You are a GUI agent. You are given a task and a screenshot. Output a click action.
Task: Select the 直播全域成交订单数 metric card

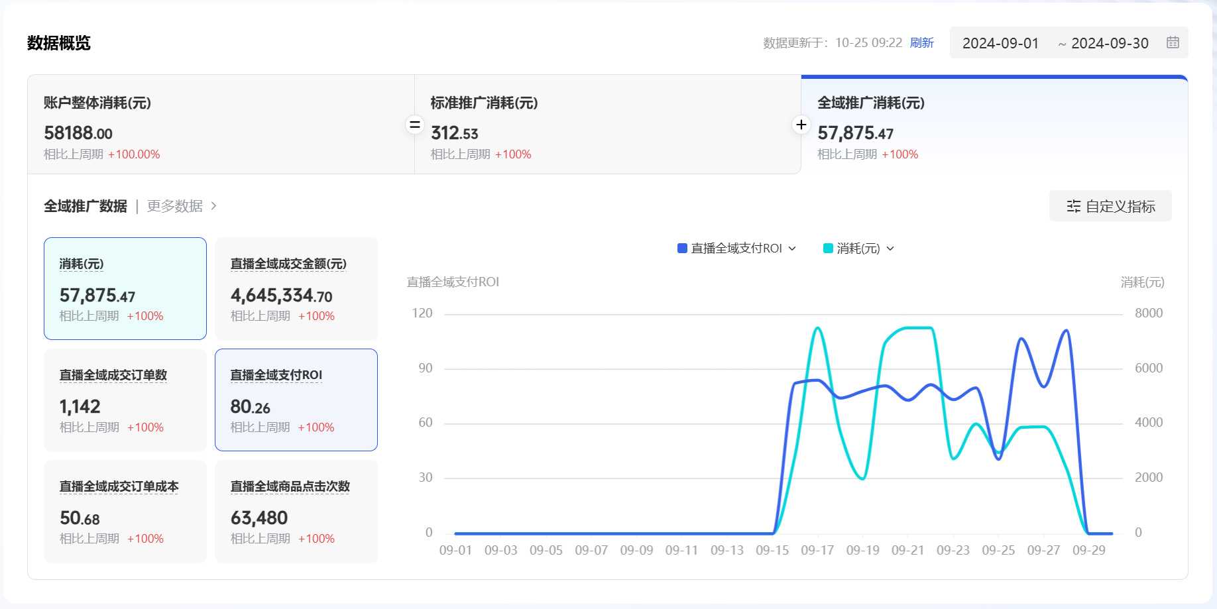125,400
